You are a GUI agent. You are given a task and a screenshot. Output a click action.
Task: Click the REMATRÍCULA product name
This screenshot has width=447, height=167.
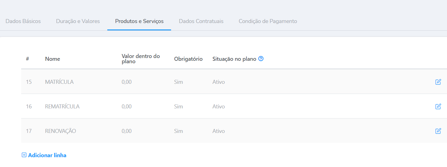point(62,107)
